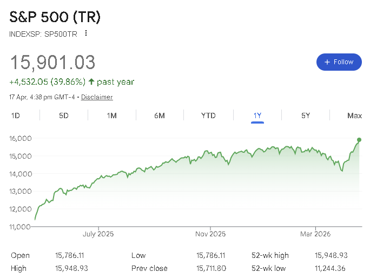Click the 11,000 y-axis label
This screenshot has width=370, height=279.
[x=20, y=227]
